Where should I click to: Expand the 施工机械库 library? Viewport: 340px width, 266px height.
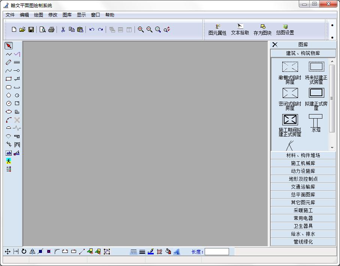[303, 163]
